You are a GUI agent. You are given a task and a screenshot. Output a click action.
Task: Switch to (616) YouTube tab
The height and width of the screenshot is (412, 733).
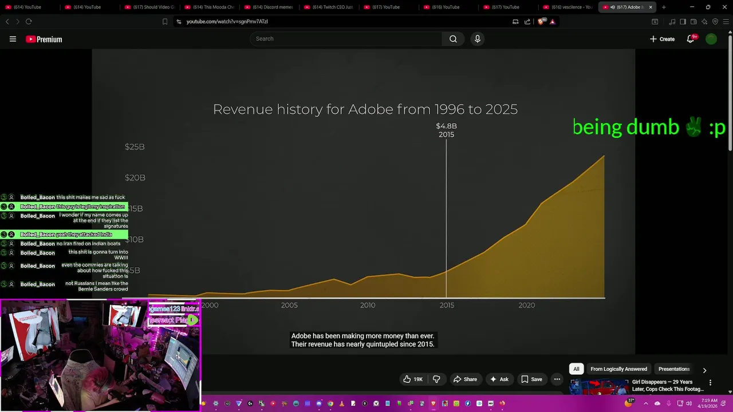[x=448, y=7]
